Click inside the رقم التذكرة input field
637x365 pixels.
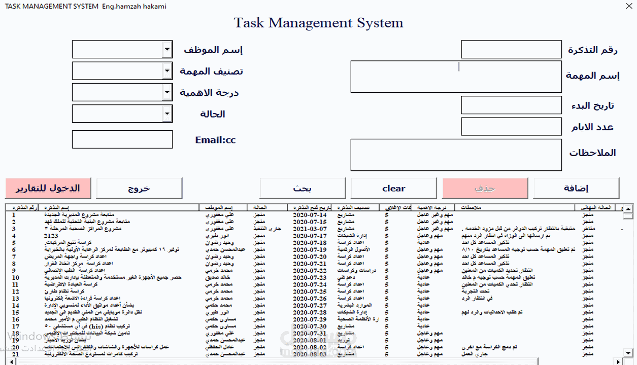coord(511,49)
